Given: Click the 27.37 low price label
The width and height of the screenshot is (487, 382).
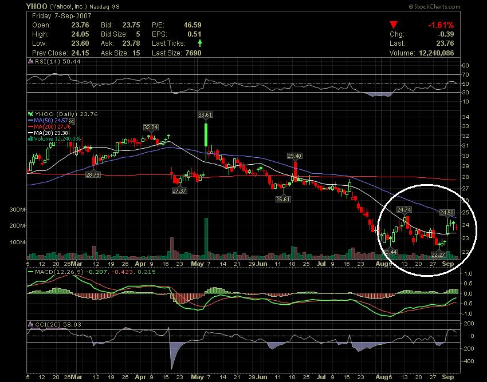Looking at the screenshot, I should click(179, 190).
